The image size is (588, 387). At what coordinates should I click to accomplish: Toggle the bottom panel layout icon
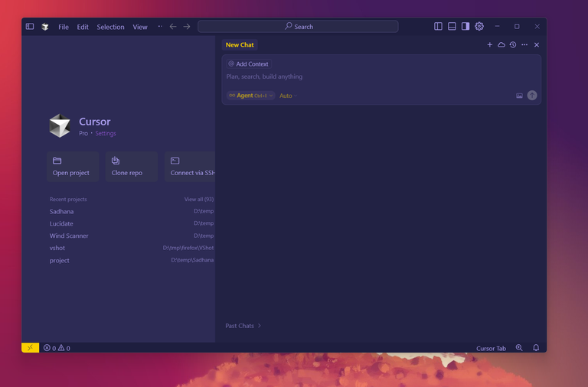tap(452, 26)
